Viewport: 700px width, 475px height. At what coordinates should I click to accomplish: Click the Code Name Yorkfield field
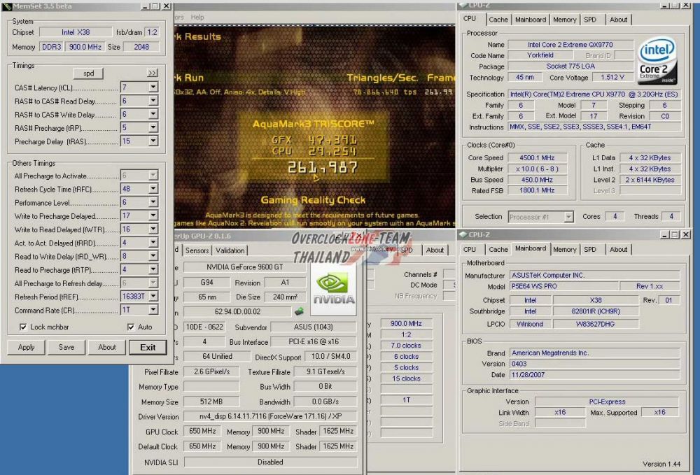pyautogui.click(x=540, y=55)
